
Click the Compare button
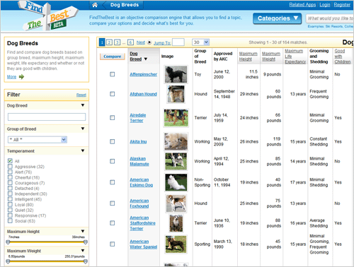[x=113, y=57]
